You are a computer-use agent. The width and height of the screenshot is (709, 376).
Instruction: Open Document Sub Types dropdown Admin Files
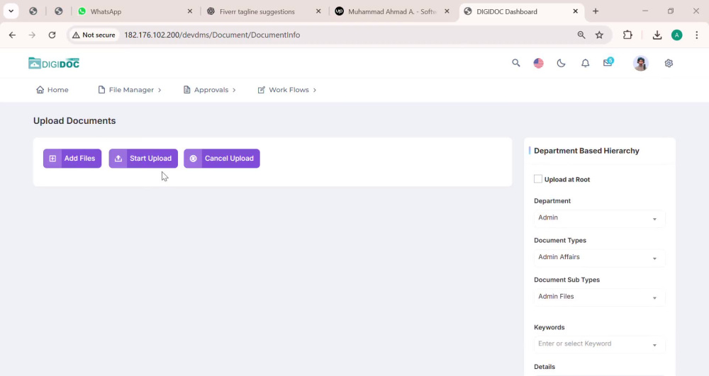(x=599, y=297)
